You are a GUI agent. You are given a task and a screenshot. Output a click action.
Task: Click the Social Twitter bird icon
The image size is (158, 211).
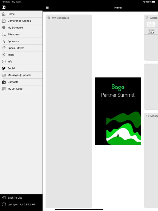click(x=4, y=68)
